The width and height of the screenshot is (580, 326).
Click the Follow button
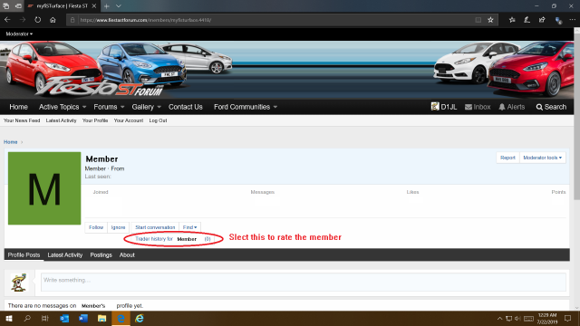[x=96, y=227]
